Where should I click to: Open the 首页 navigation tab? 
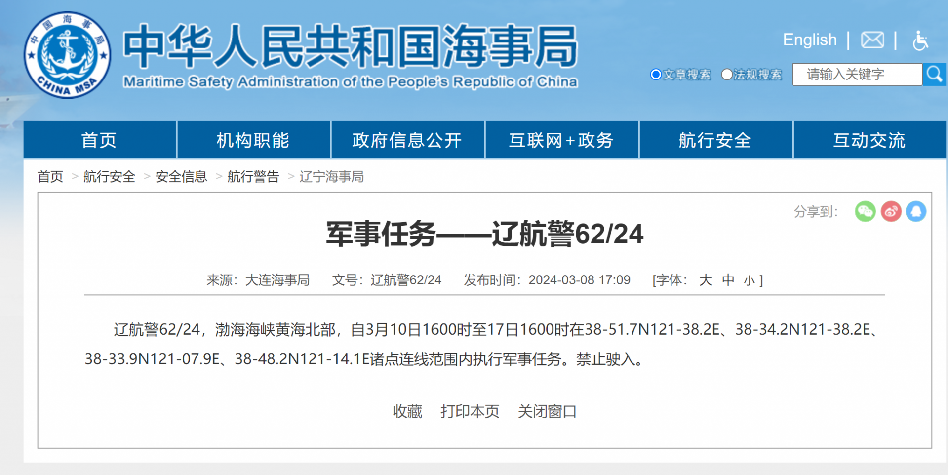pyautogui.click(x=99, y=140)
